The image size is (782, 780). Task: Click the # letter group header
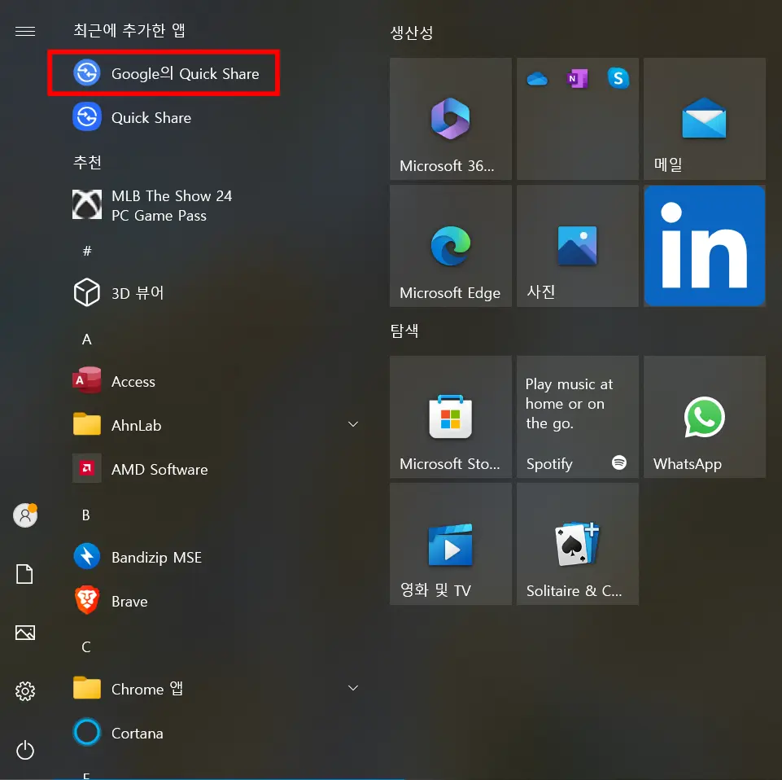click(87, 251)
